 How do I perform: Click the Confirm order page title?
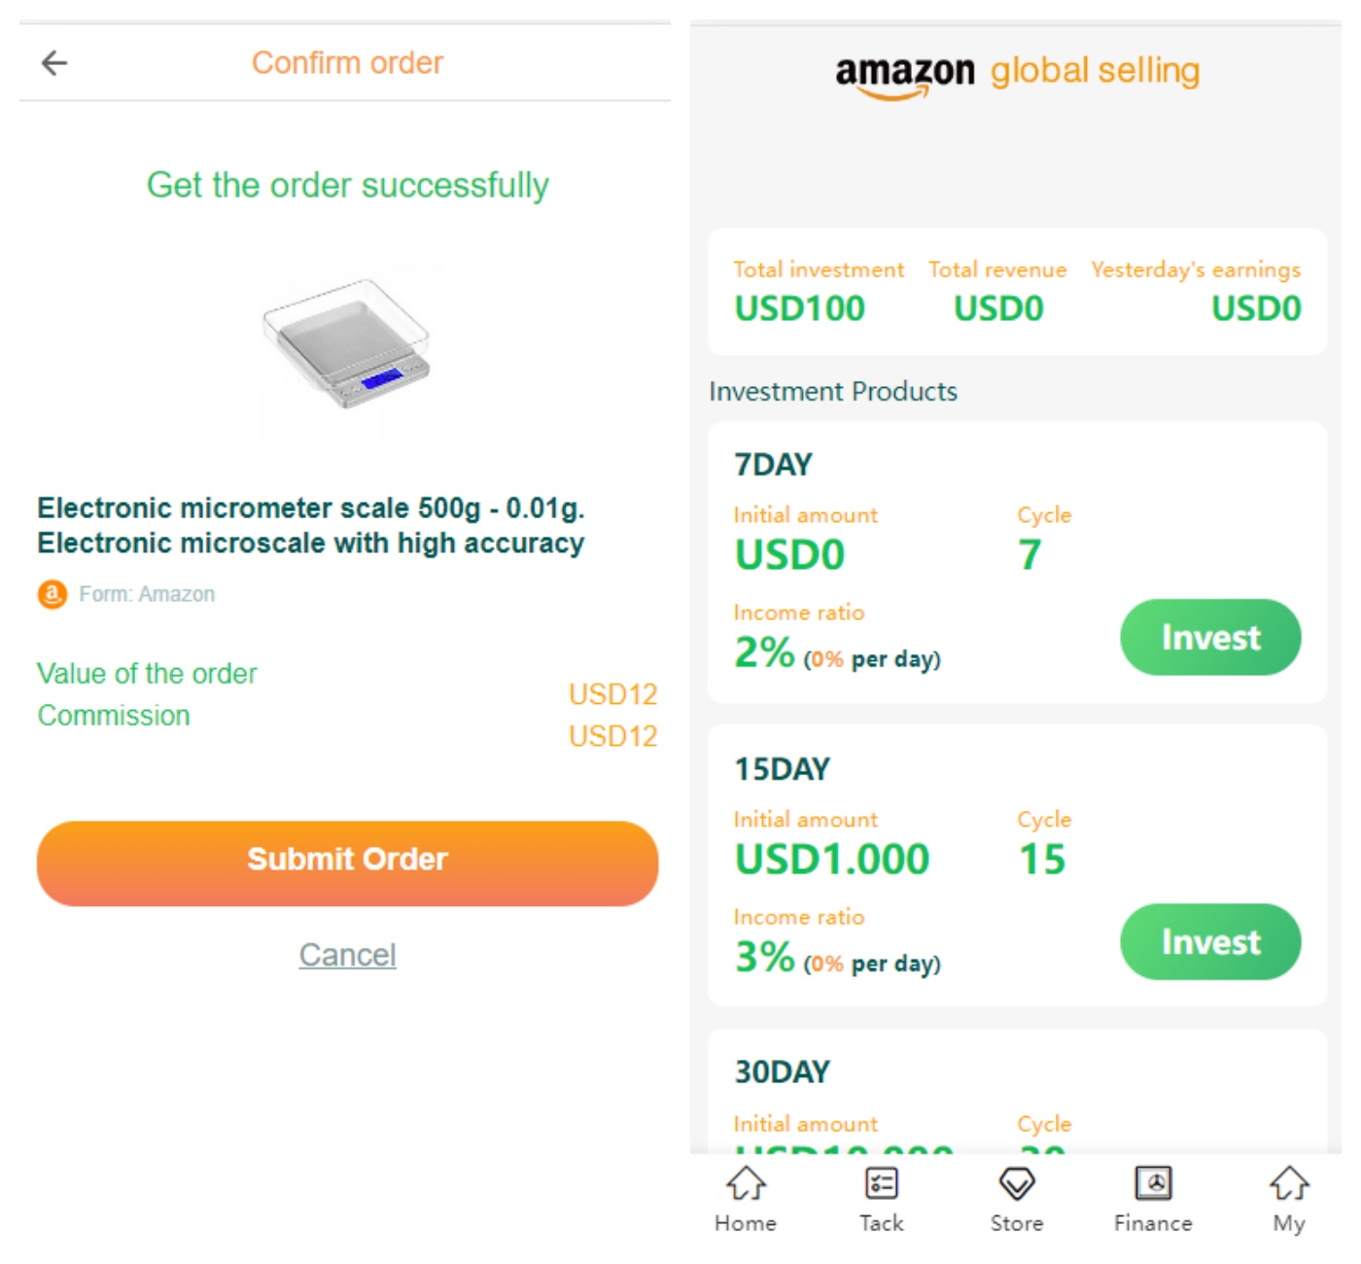347,63
